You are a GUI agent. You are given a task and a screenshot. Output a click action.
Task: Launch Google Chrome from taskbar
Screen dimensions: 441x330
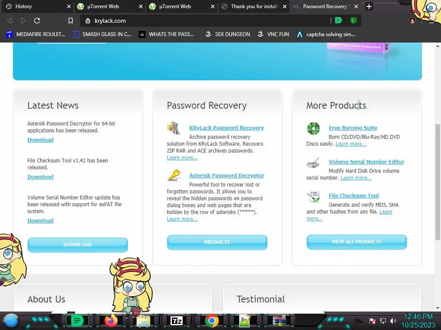pos(212,321)
